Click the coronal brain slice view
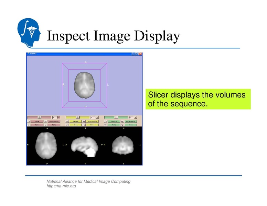 [x=123, y=145]
